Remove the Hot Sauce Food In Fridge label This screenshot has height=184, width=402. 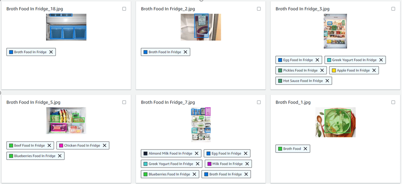tap(327, 81)
